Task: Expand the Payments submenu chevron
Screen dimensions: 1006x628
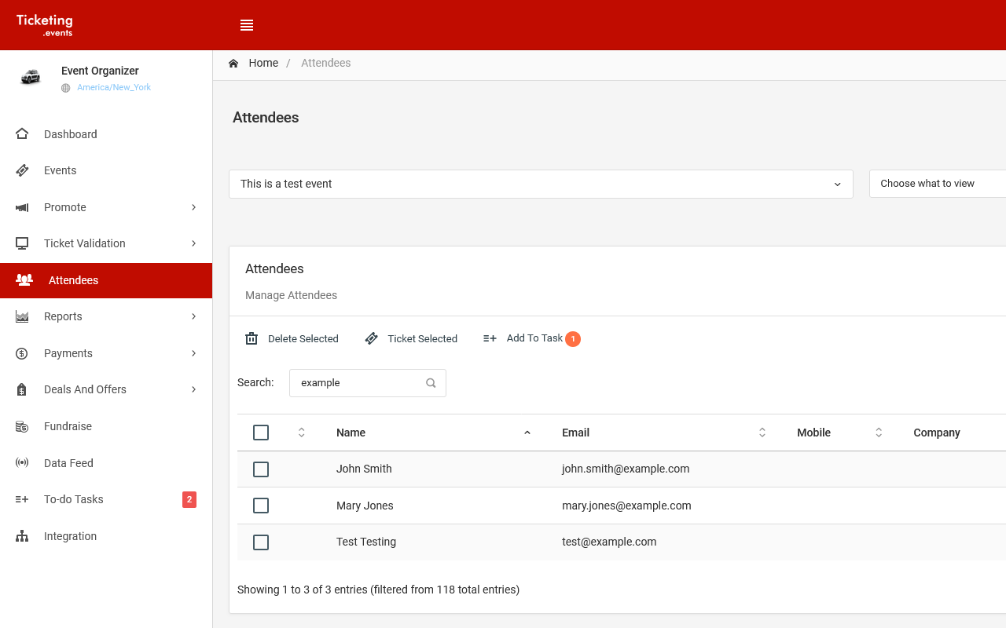Action: [193, 353]
